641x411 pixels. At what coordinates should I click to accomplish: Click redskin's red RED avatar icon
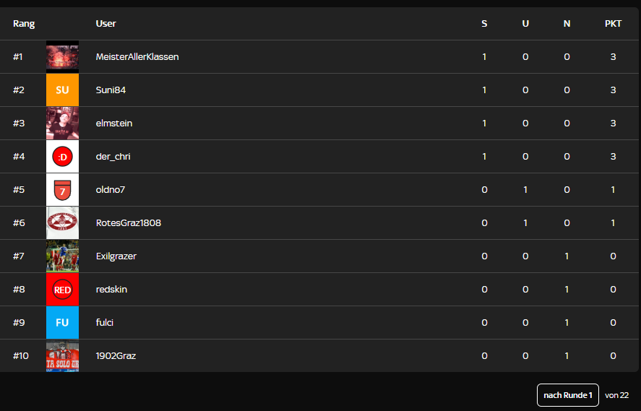point(62,289)
